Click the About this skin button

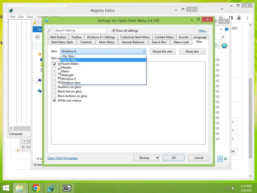click(162, 52)
